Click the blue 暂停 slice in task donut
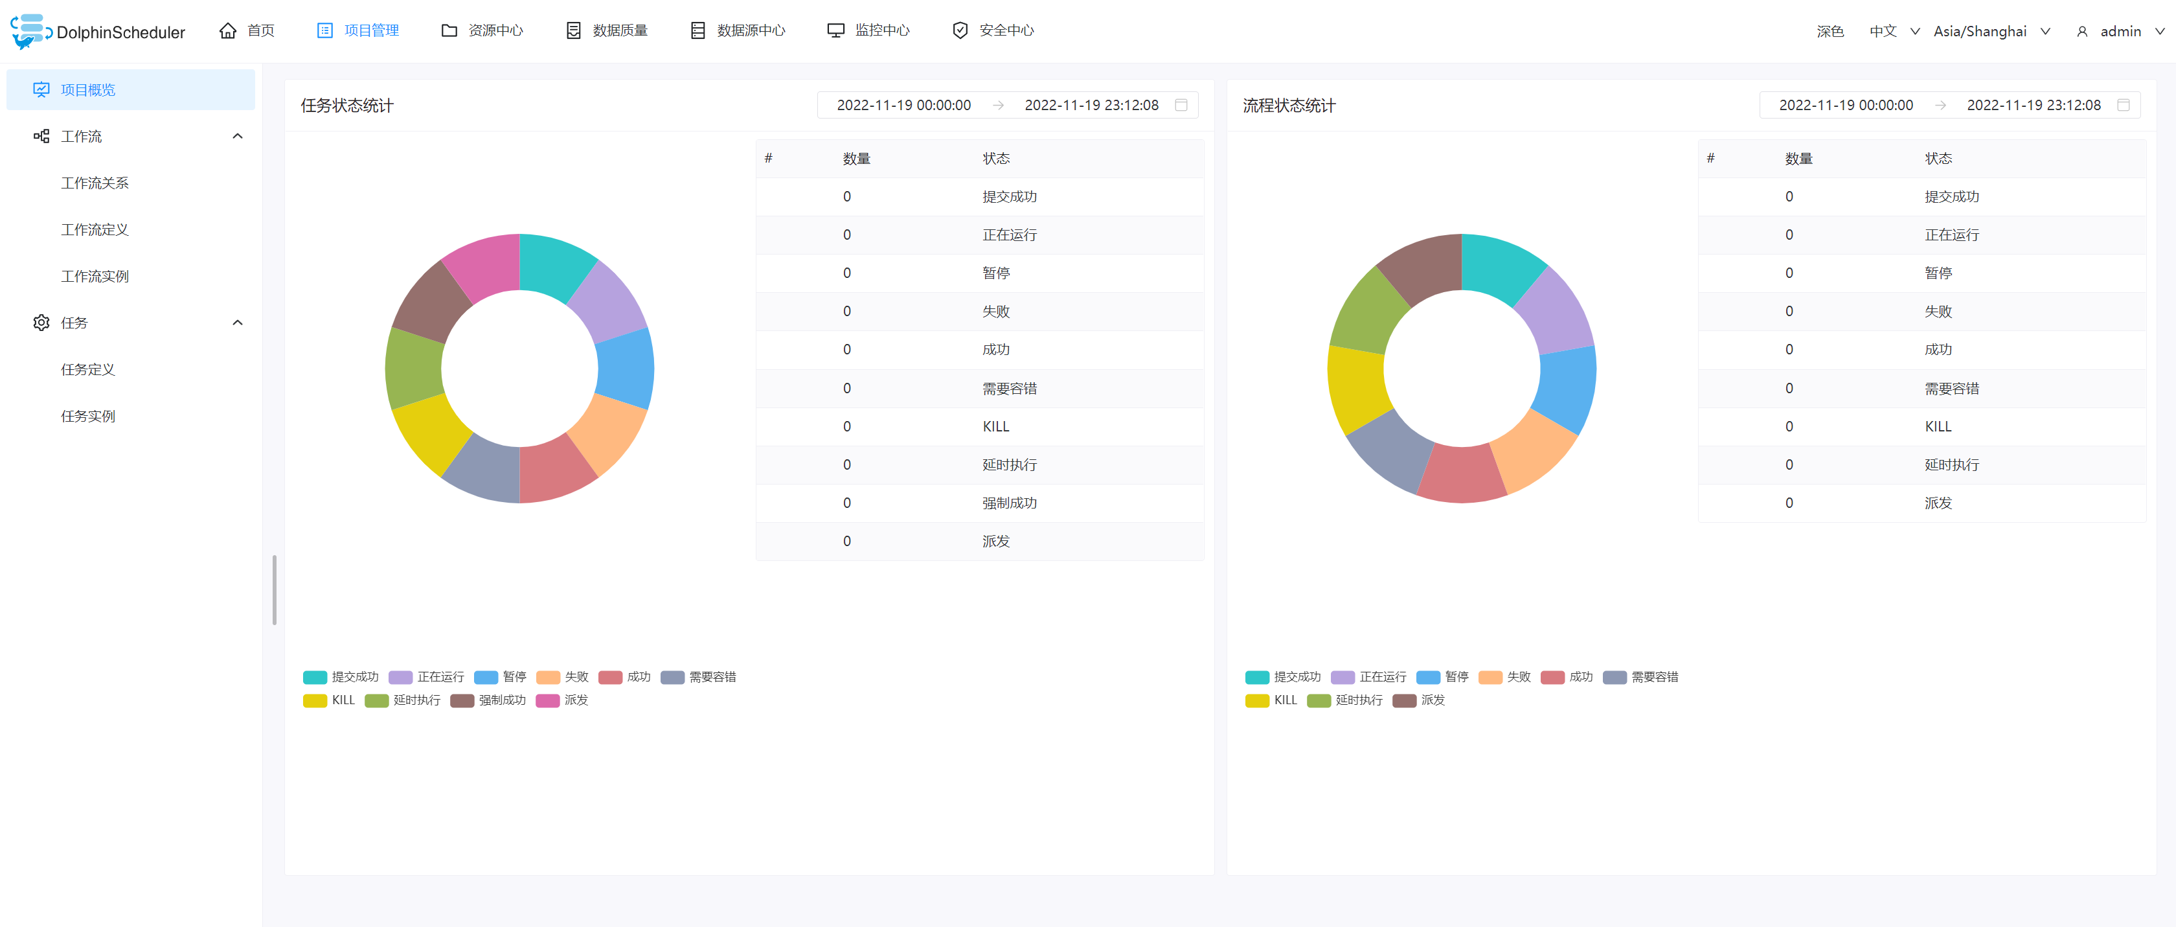 point(626,369)
